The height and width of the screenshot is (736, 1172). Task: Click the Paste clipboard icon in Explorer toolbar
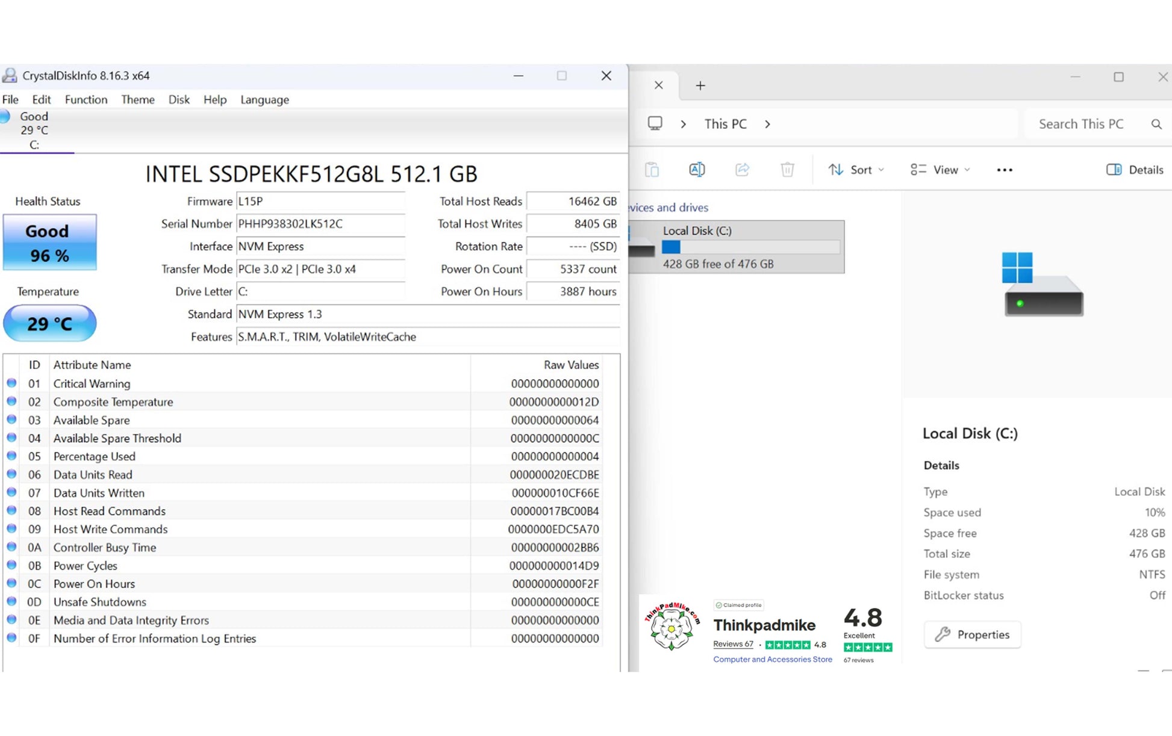point(652,170)
